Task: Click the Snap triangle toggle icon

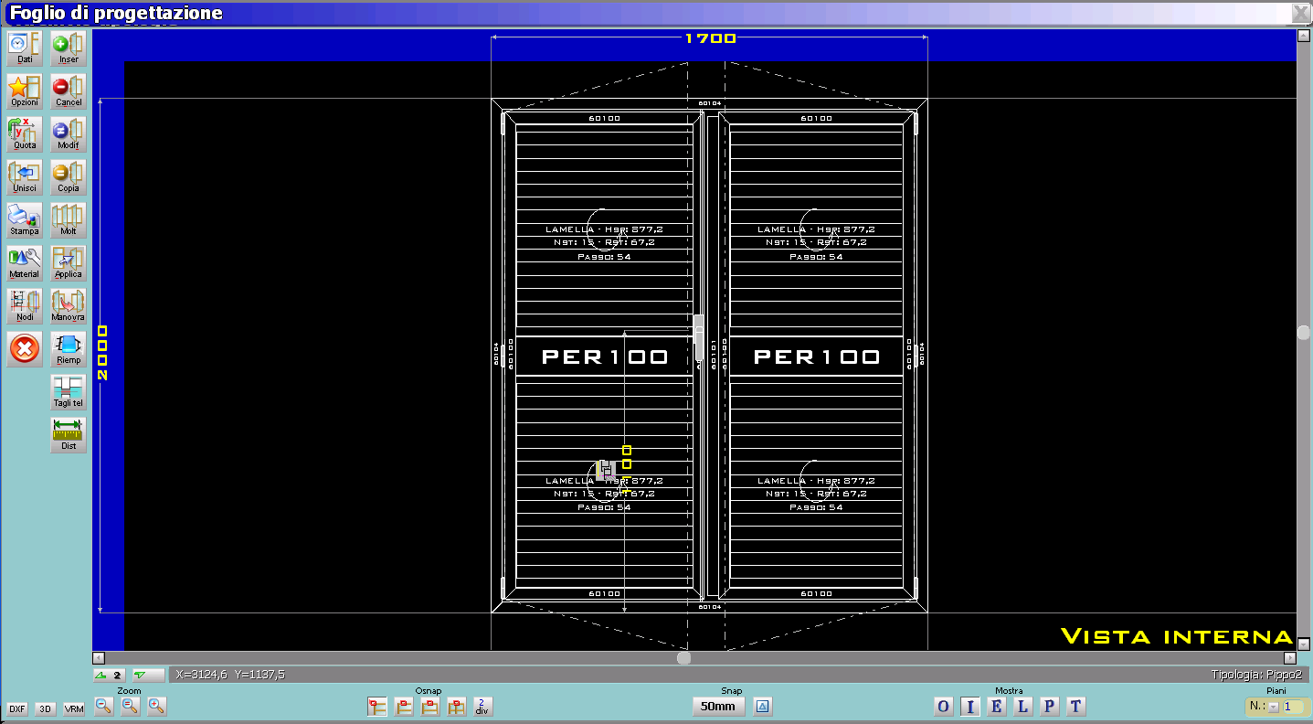Action: pyautogui.click(x=764, y=706)
